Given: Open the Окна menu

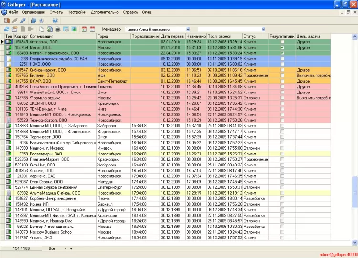Looking at the screenshot, I should click(147, 12).
